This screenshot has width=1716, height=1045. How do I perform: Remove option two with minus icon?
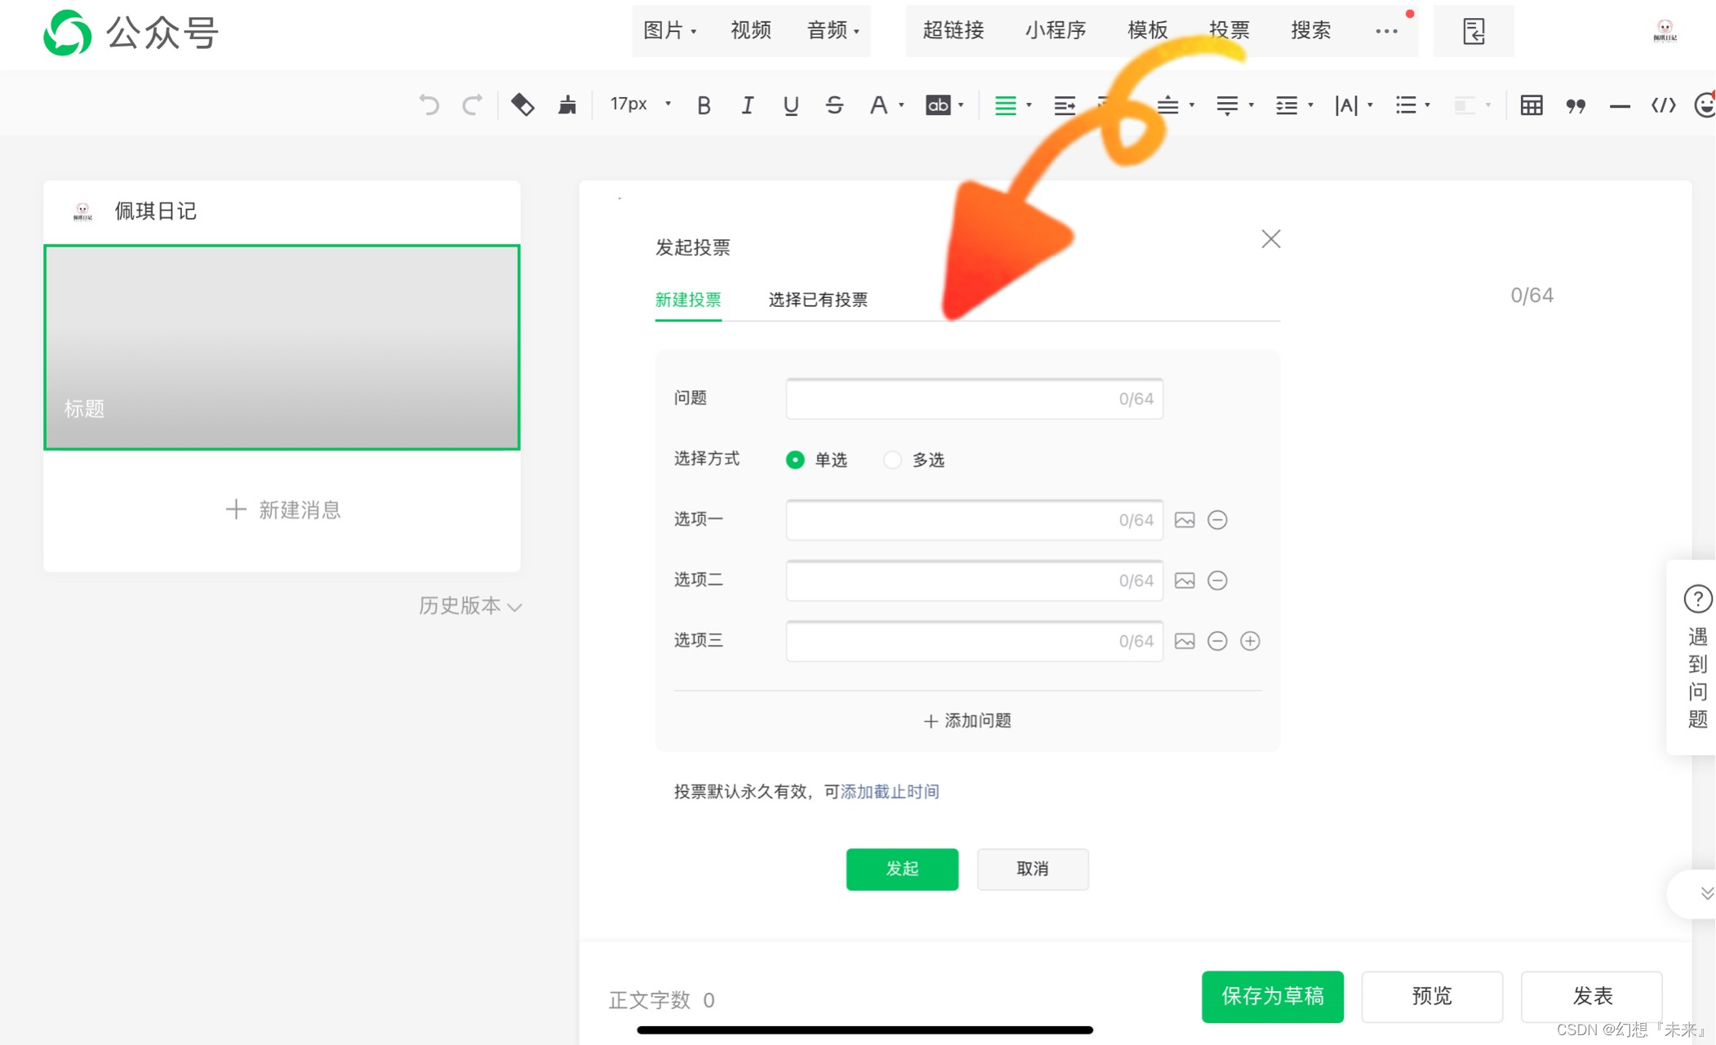(x=1216, y=580)
